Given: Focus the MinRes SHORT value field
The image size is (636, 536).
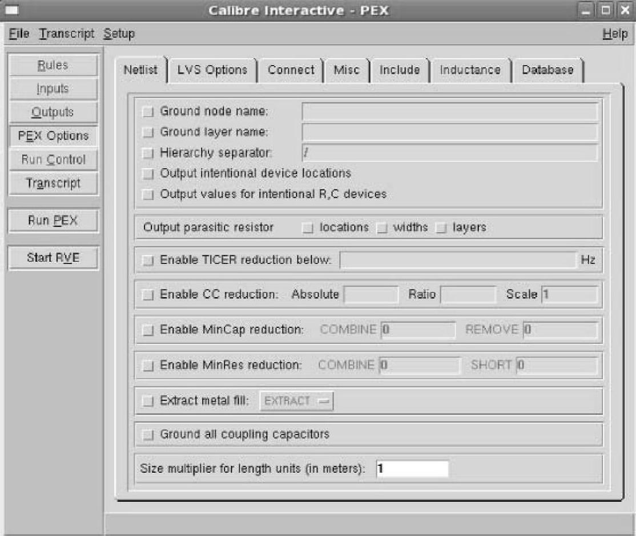Looking at the screenshot, I should pyautogui.click(x=557, y=366).
